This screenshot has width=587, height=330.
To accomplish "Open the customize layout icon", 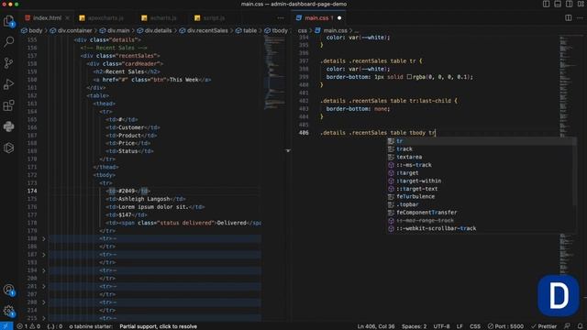I will pyautogui.click(x=581, y=4).
